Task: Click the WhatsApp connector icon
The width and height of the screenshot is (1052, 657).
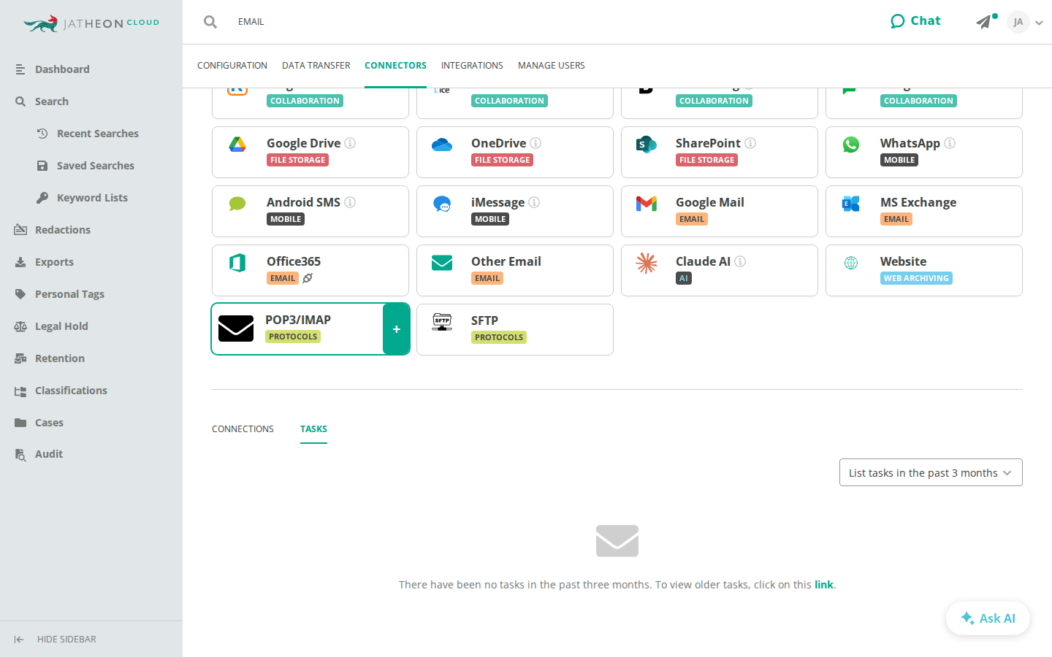Action: (x=851, y=145)
